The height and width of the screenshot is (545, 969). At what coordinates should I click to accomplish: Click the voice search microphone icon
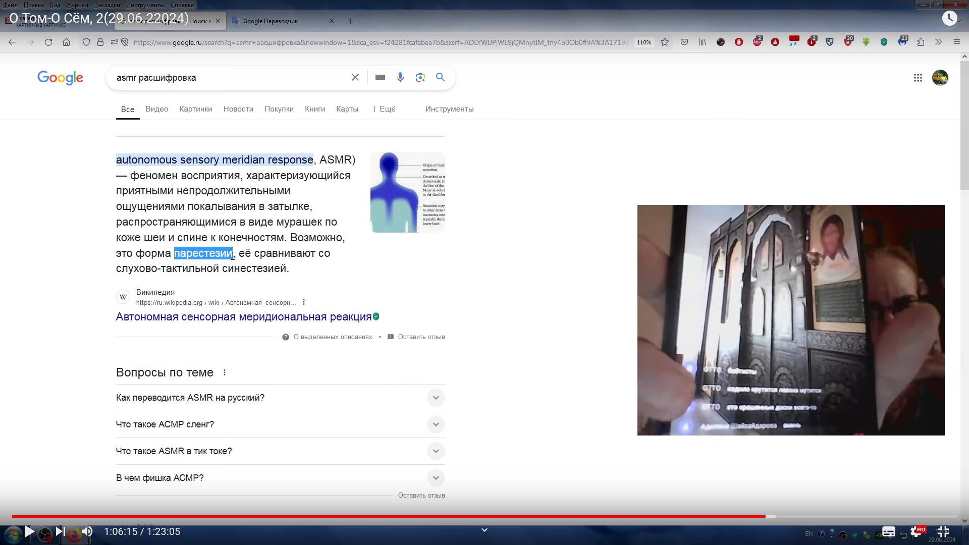[x=400, y=77]
